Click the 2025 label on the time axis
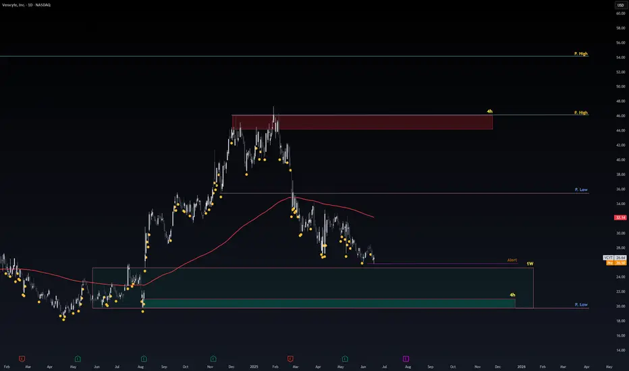This screenshot has width=629, height=371. 254,366
